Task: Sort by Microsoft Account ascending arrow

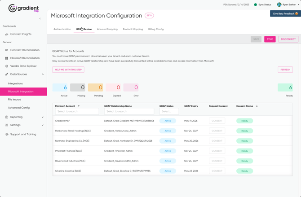Action: [79, 106]
